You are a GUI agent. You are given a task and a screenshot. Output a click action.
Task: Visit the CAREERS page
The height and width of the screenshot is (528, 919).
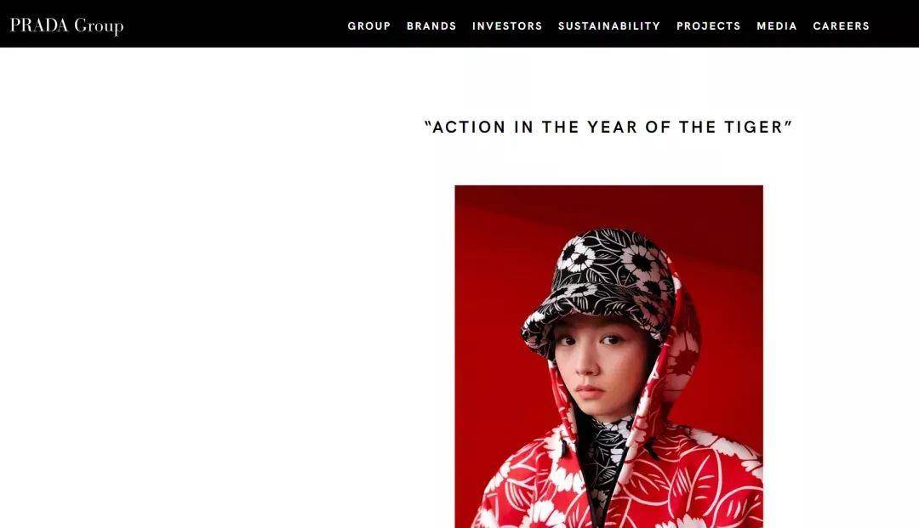tap(841, 26)
